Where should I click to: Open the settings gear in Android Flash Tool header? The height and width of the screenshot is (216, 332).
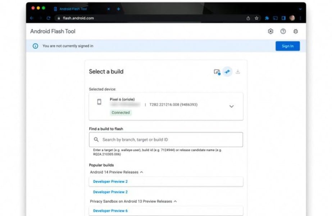pyautogui.click(x=270, y=31)
